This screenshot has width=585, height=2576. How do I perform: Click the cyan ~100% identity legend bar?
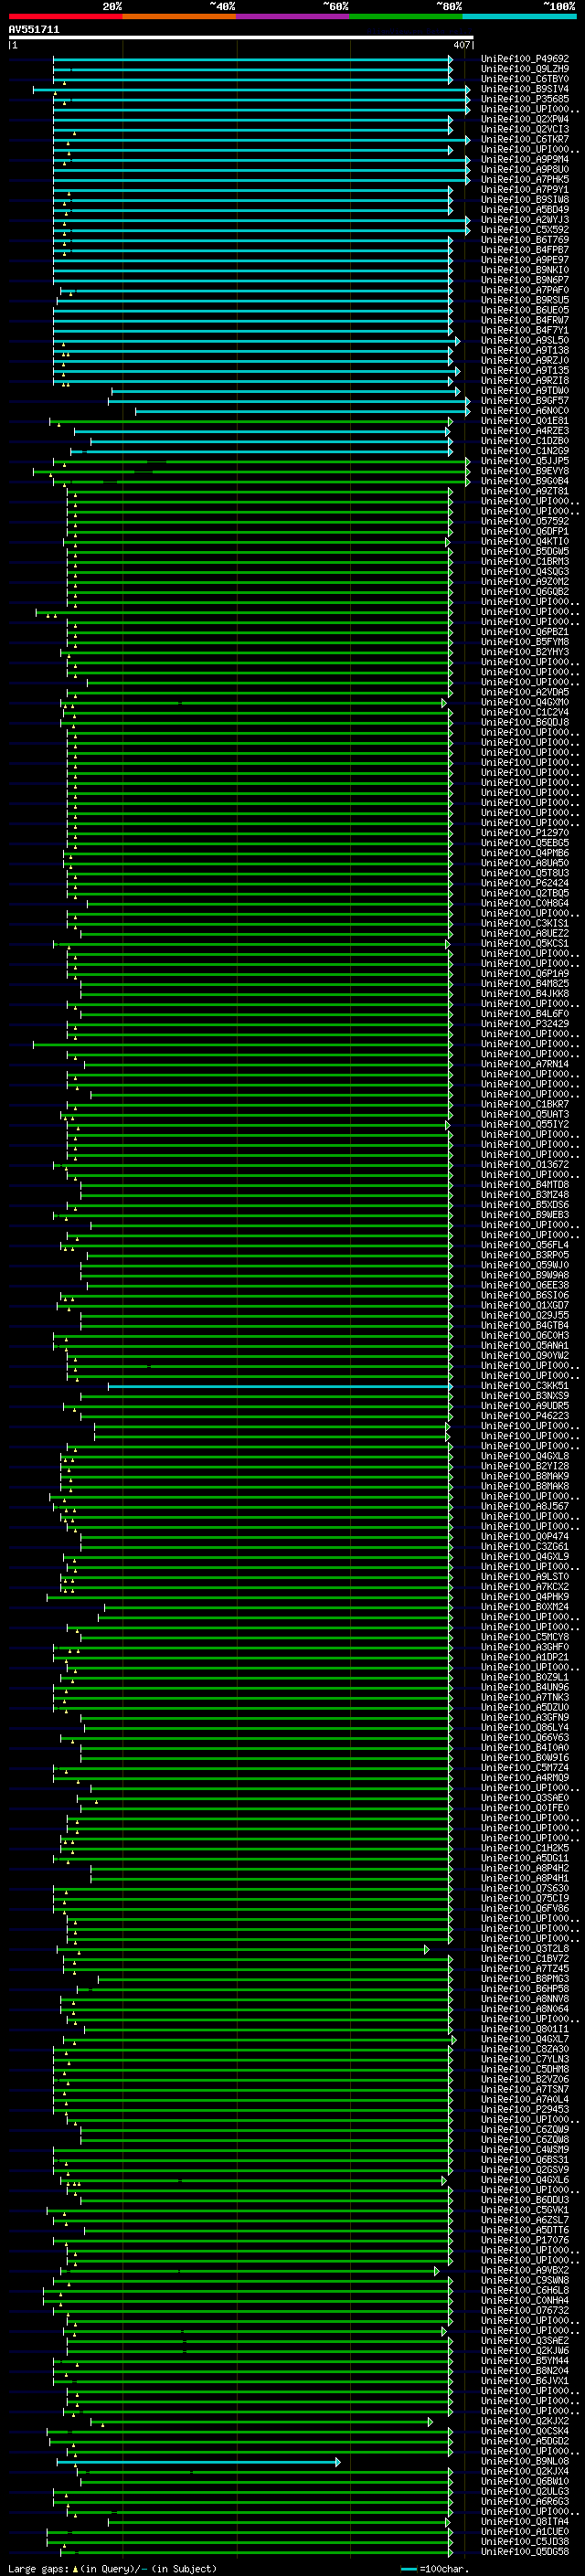tap(520, 16)
